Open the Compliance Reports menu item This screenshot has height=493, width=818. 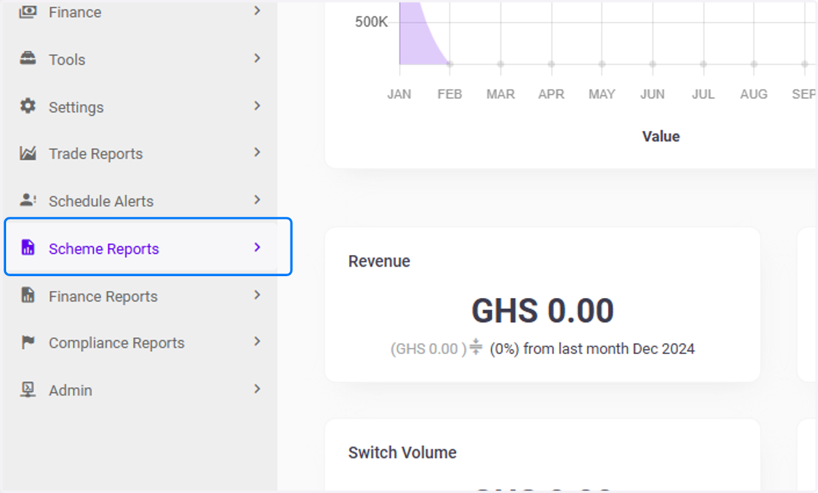coord(140,342)
